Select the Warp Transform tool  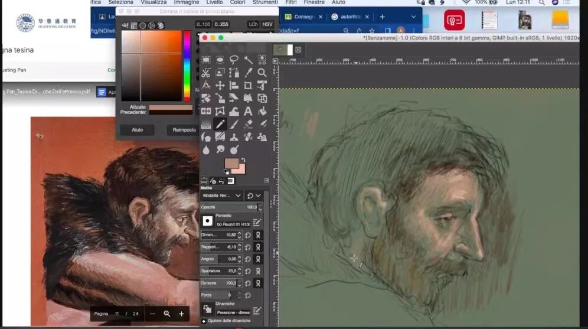234,111
